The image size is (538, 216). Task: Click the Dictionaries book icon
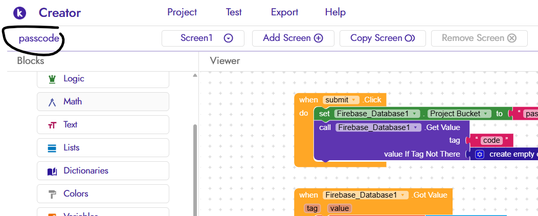point(52,171)
